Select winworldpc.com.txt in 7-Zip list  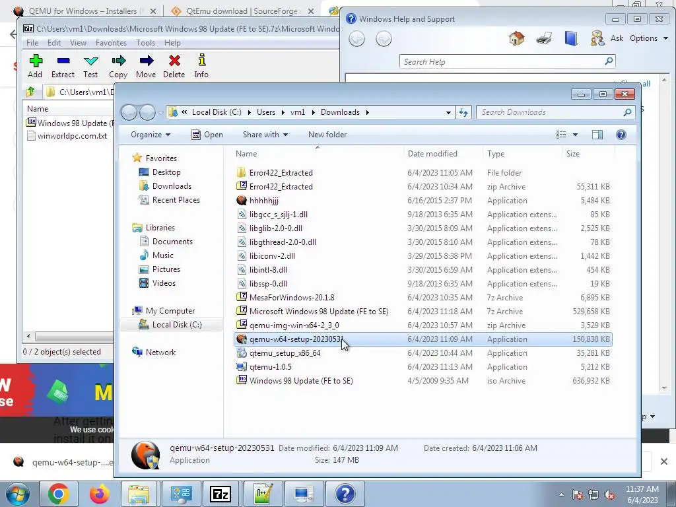(x=72, y=136)
